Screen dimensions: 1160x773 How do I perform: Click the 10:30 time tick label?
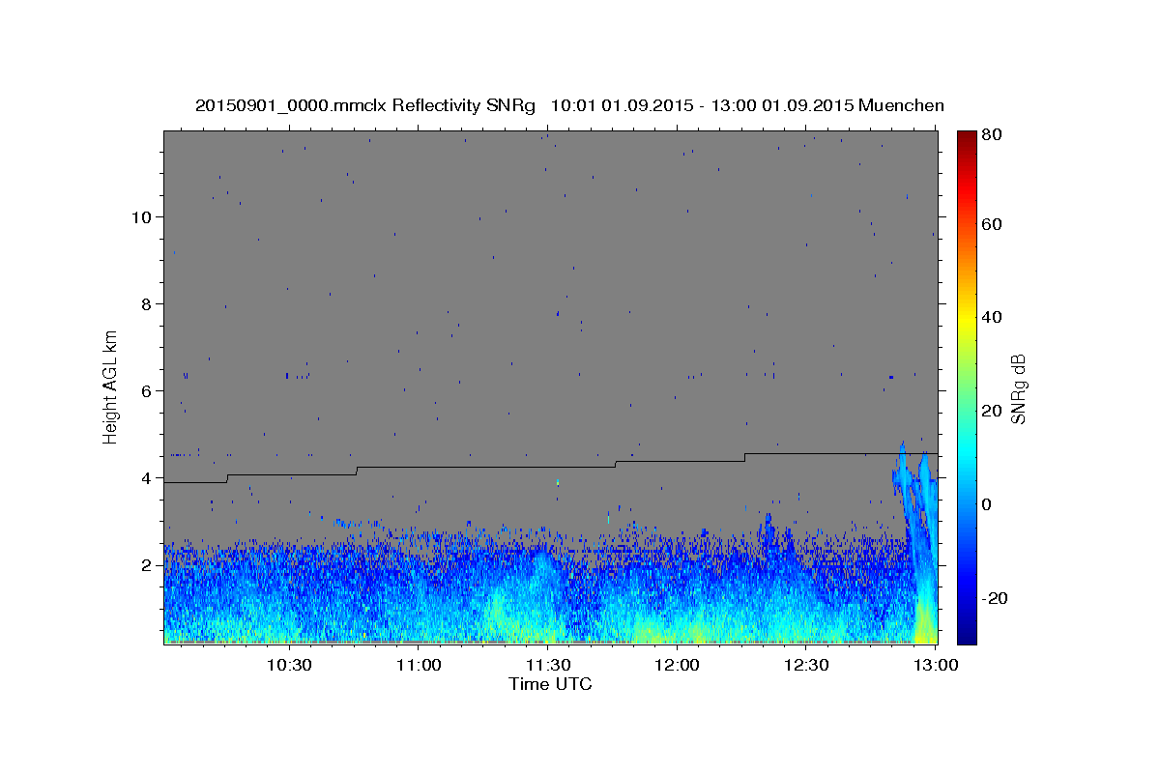(289, 666)
